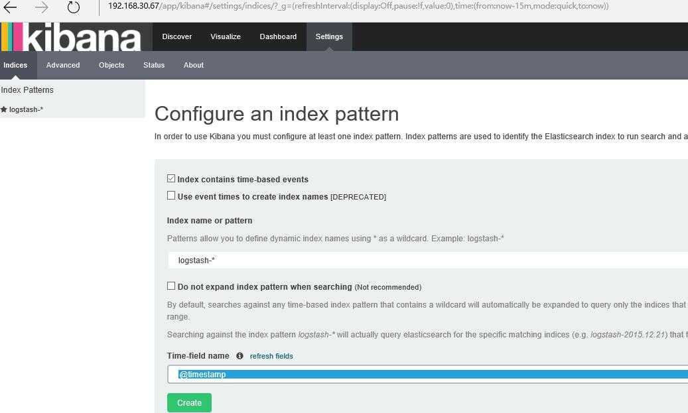Image resolution: width=688 pixels, height=413 pixels.
Task: Click the Time-field name label
Action: pos(198,355)
